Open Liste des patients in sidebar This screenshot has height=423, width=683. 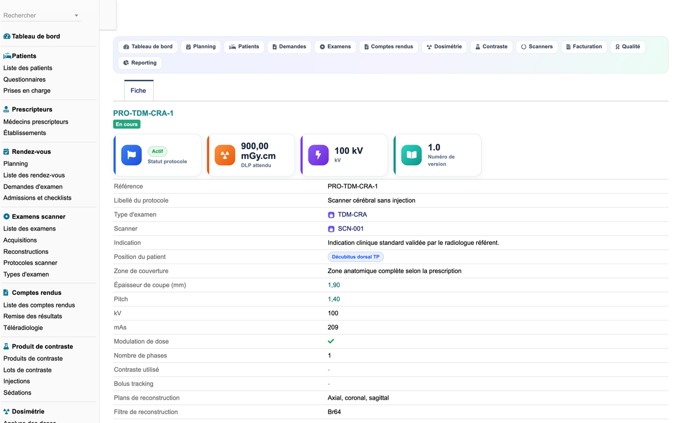tap(28, 68)
